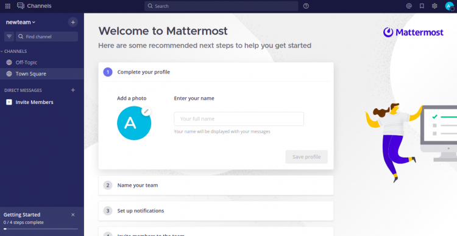Click the Town Square globe icon

[x=9, y=74]
